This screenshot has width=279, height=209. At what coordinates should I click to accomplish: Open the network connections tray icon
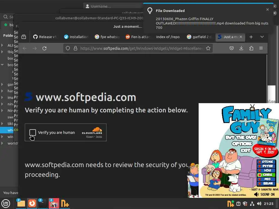[252, 204]
